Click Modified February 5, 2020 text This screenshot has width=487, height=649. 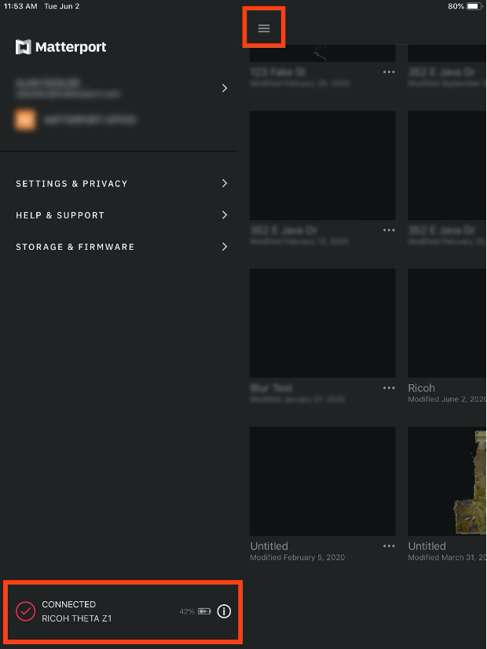297,557
